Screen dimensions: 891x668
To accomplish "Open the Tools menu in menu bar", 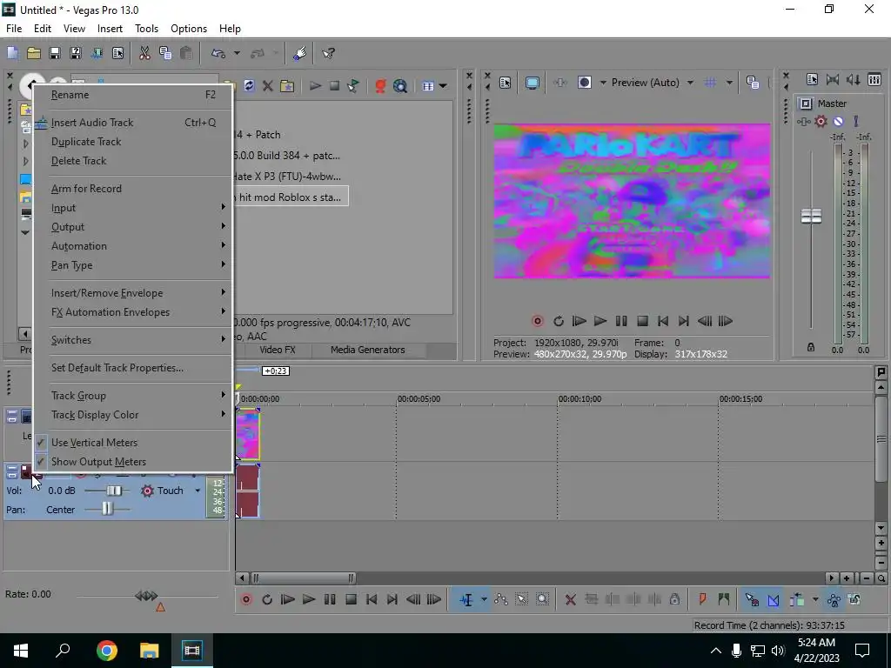I will (x=146, y=29).
